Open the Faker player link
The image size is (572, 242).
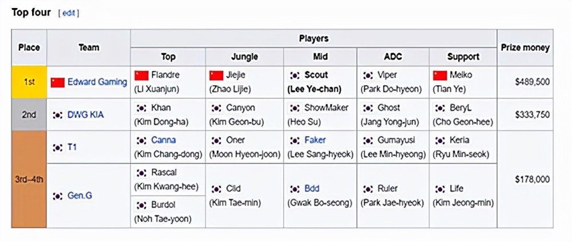pyautogui.click(x=315, y=140)
